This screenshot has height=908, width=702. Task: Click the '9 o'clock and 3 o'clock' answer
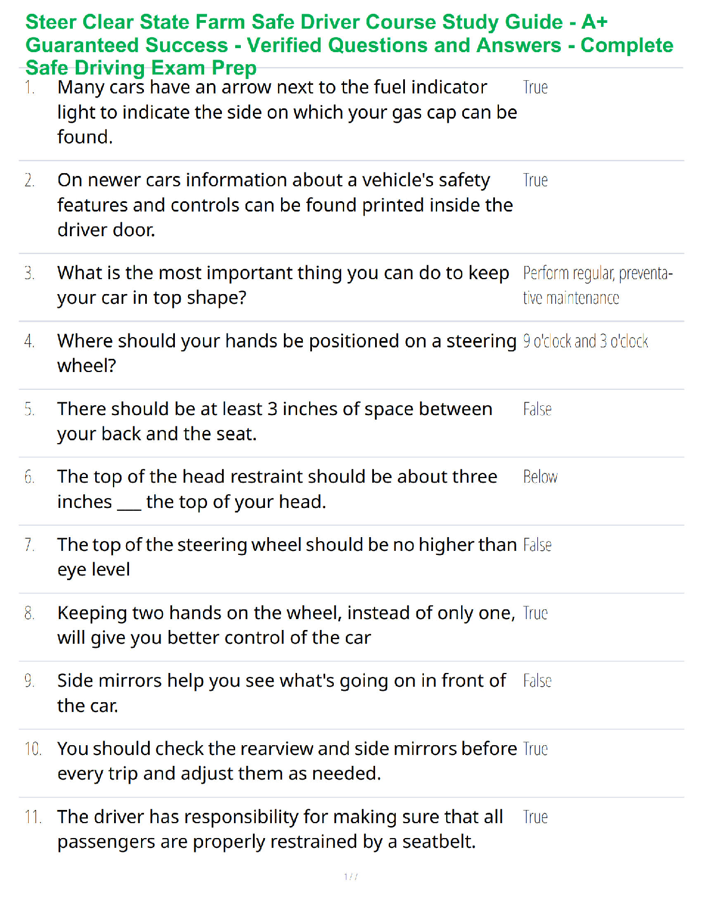click(x=585, y=342)
